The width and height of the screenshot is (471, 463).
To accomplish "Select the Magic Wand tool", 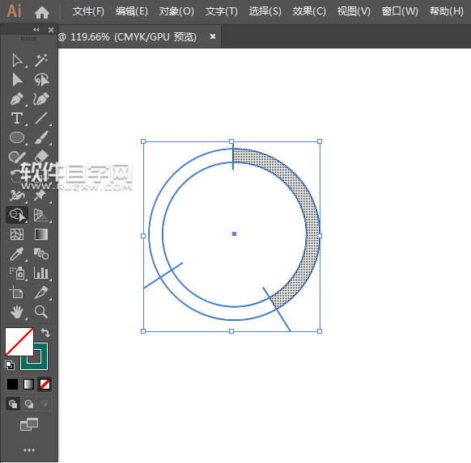I will 41,61.
